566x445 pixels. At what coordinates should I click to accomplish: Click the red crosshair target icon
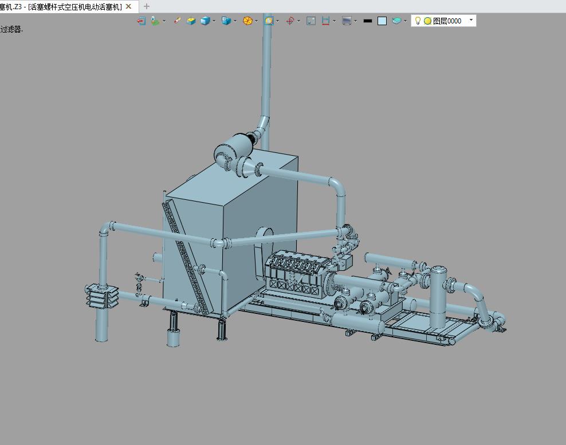(x=290, y=21)
